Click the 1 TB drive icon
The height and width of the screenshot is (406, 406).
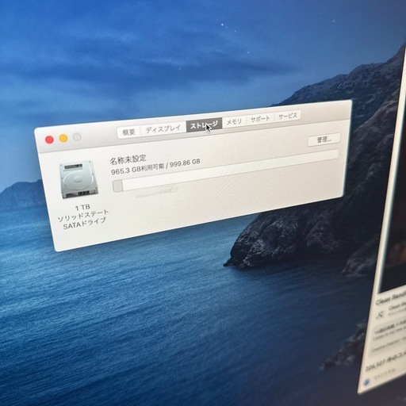click(x=79, y=179)
